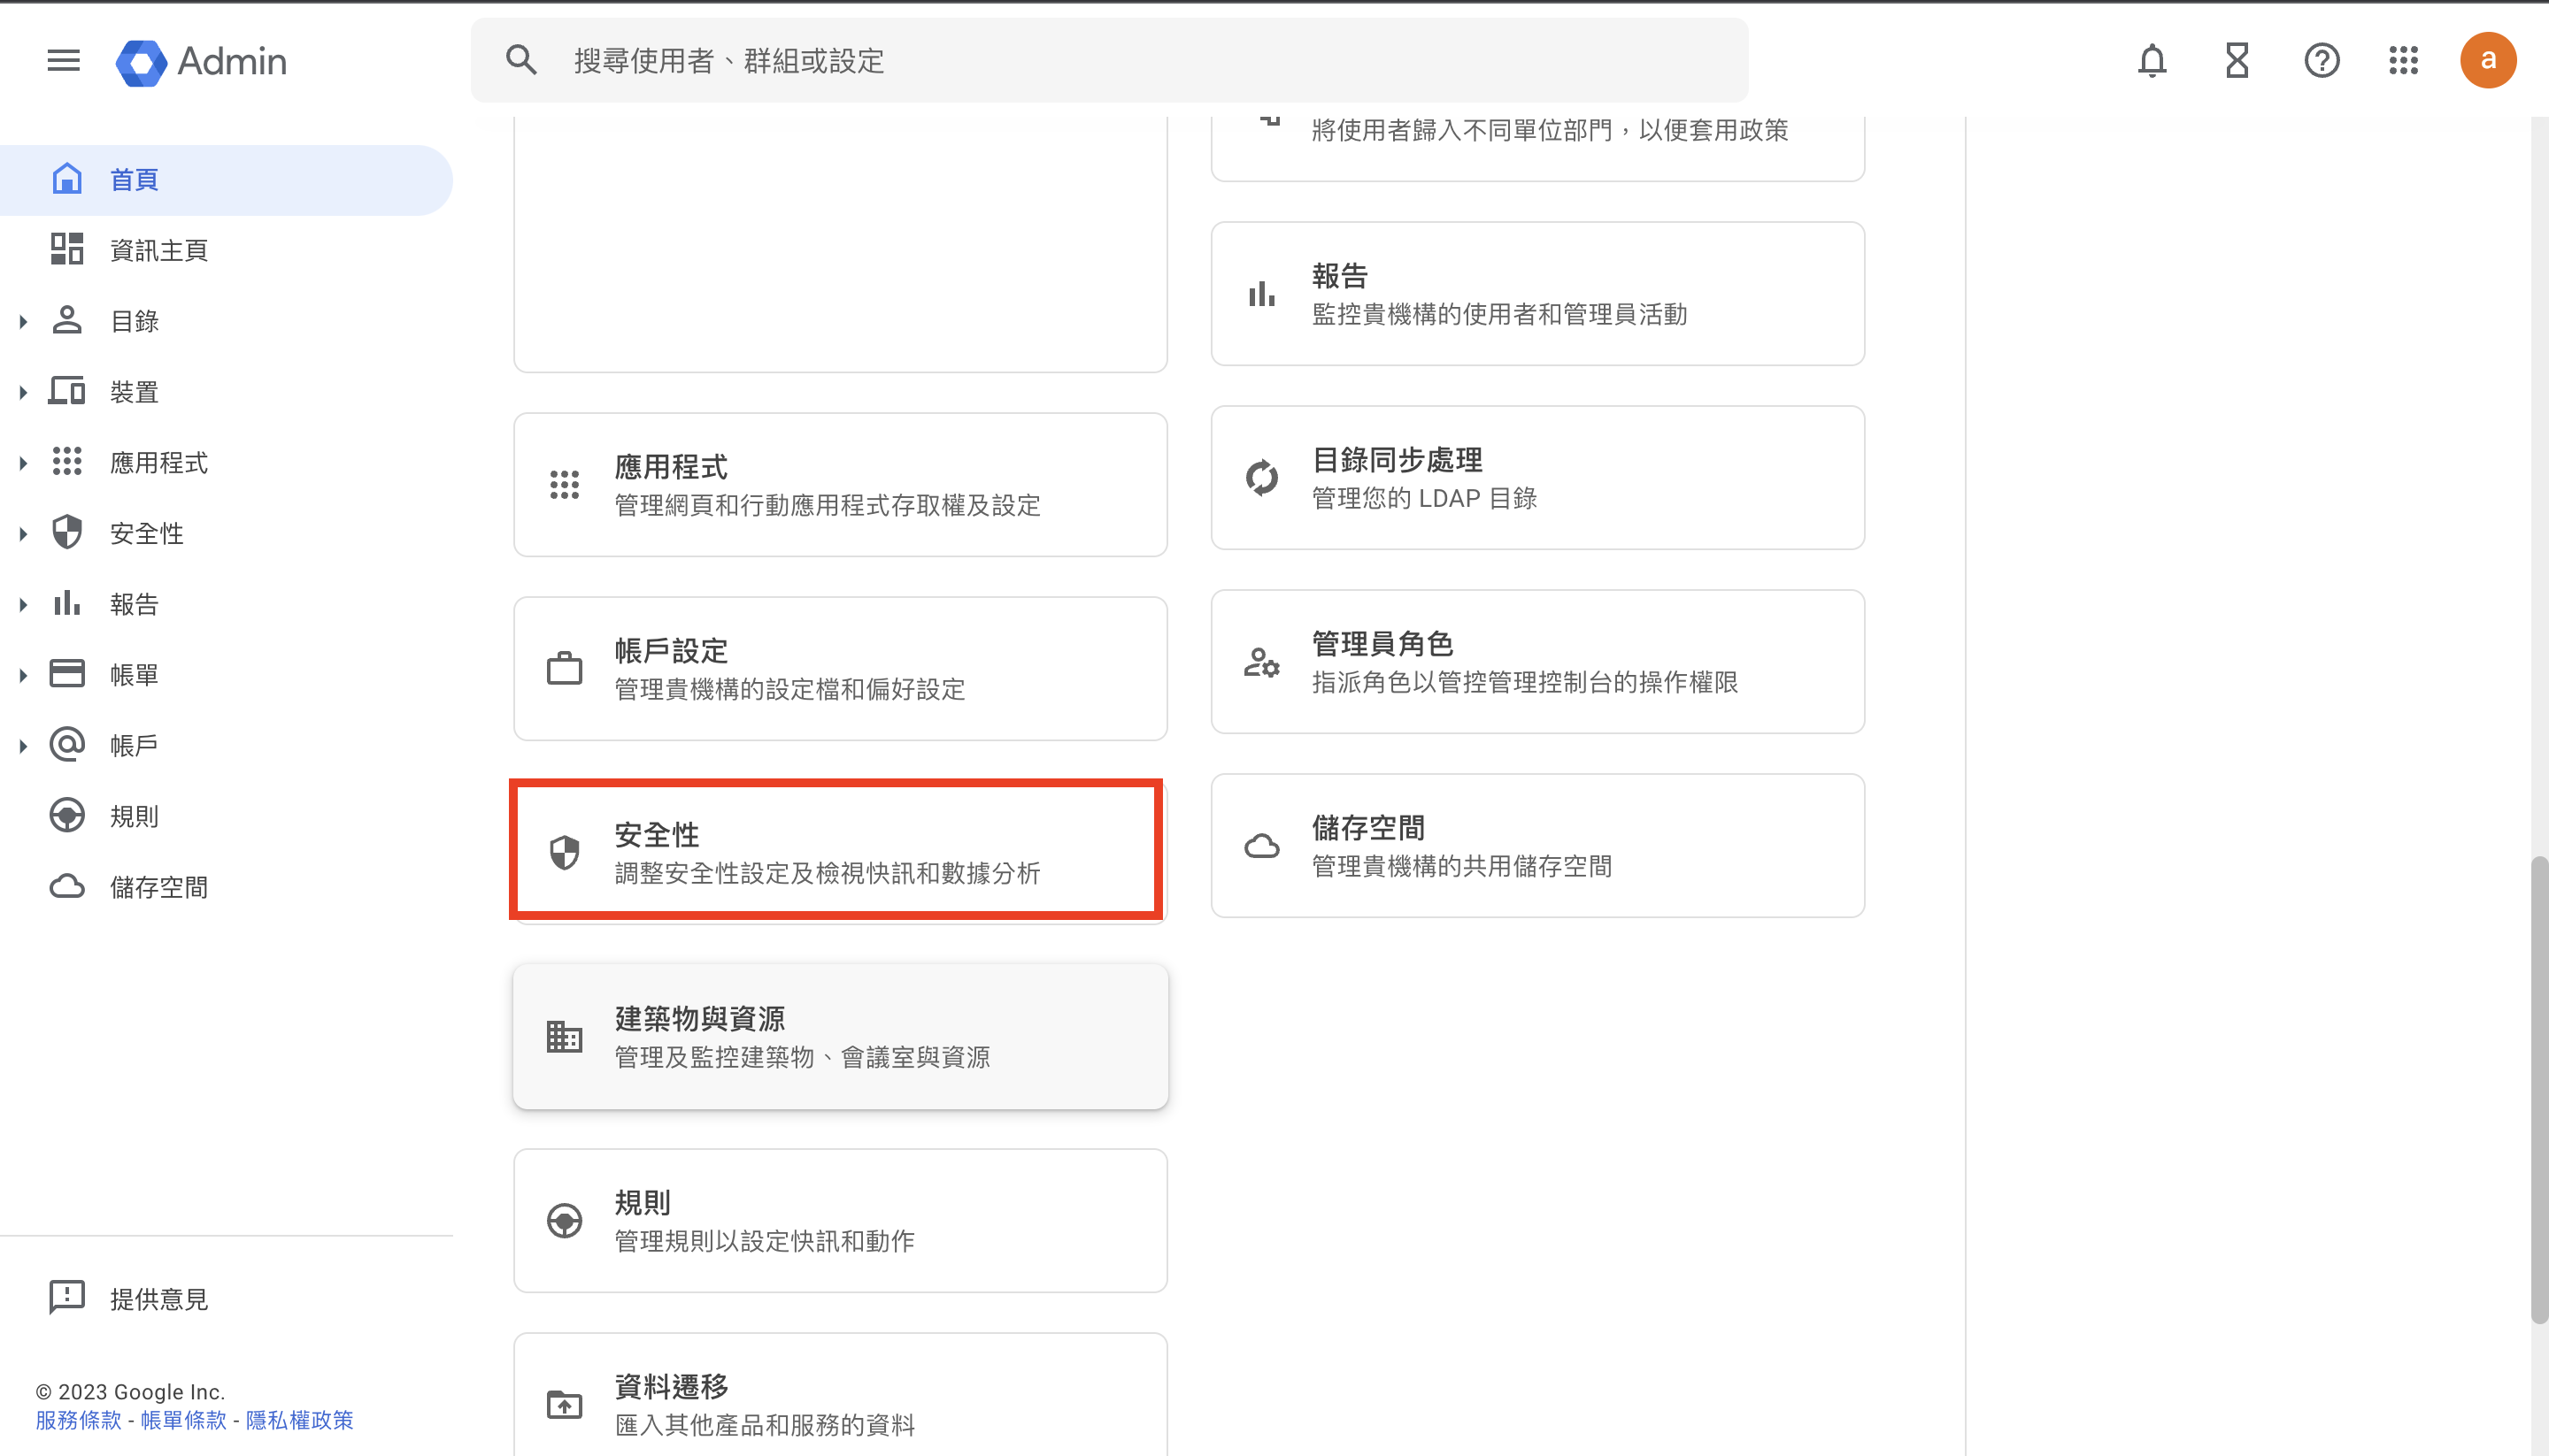Open the Google apps grid launcher
Viewport: 2549px width, 1456px height.
[x=2403, y=61]
